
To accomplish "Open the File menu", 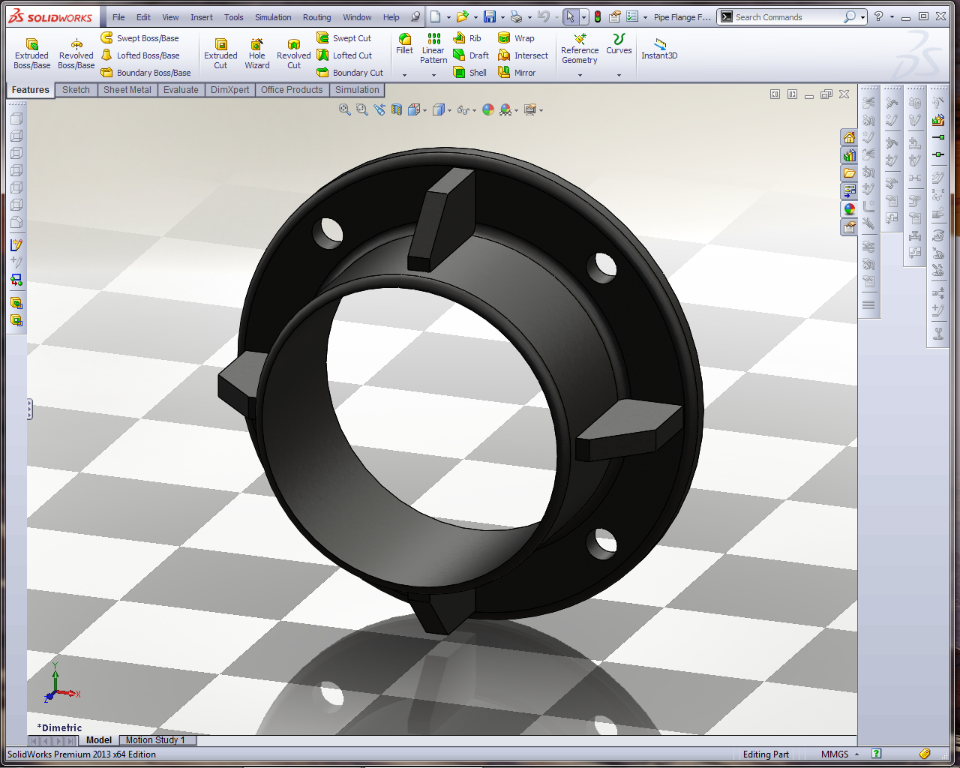I will tap(118, 17).
